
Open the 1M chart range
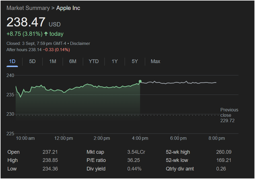53,61
